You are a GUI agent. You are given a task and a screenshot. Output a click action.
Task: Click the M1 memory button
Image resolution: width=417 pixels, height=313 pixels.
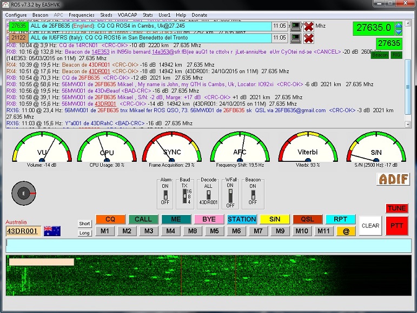pos(105,231)
